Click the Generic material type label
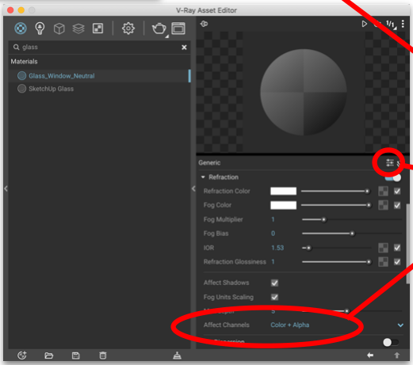 pos(209,163)
